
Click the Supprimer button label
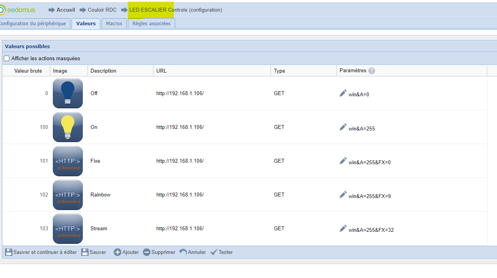click(x=163, y=252)
